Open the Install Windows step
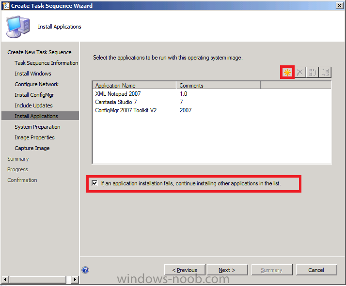This screenshot has height=286, width=346. (33, 74)
